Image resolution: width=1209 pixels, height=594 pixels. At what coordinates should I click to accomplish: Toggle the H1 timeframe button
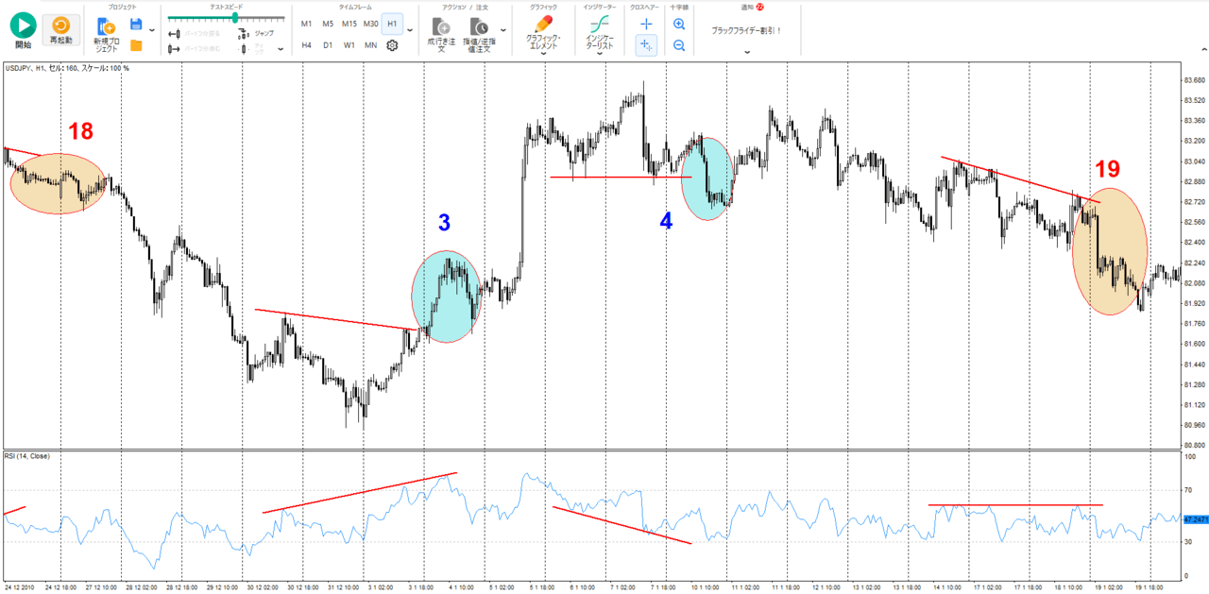[392, 24]
